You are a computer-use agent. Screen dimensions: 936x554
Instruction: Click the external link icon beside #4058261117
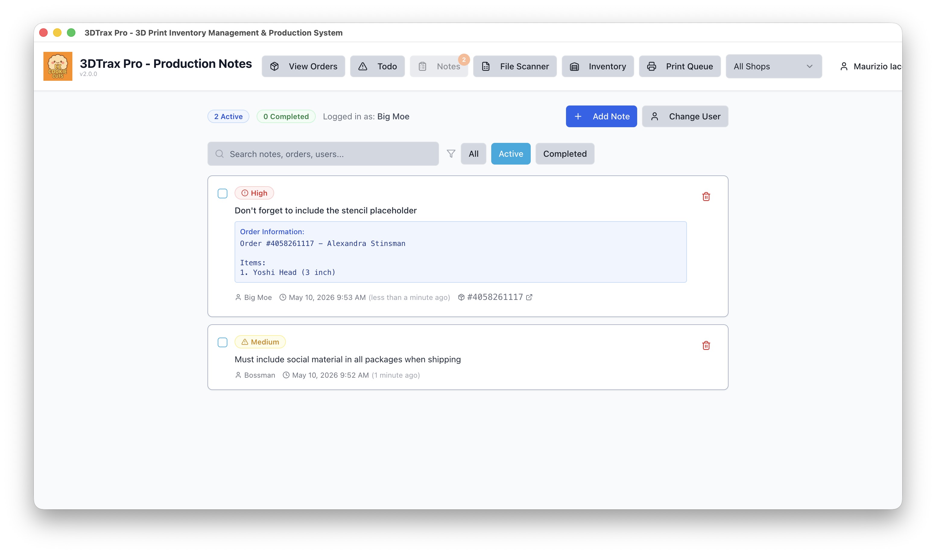[x=529, y=297]
